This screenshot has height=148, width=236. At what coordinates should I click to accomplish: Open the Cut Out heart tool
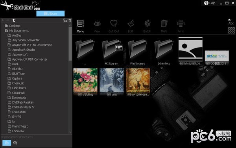pos(114,26)
